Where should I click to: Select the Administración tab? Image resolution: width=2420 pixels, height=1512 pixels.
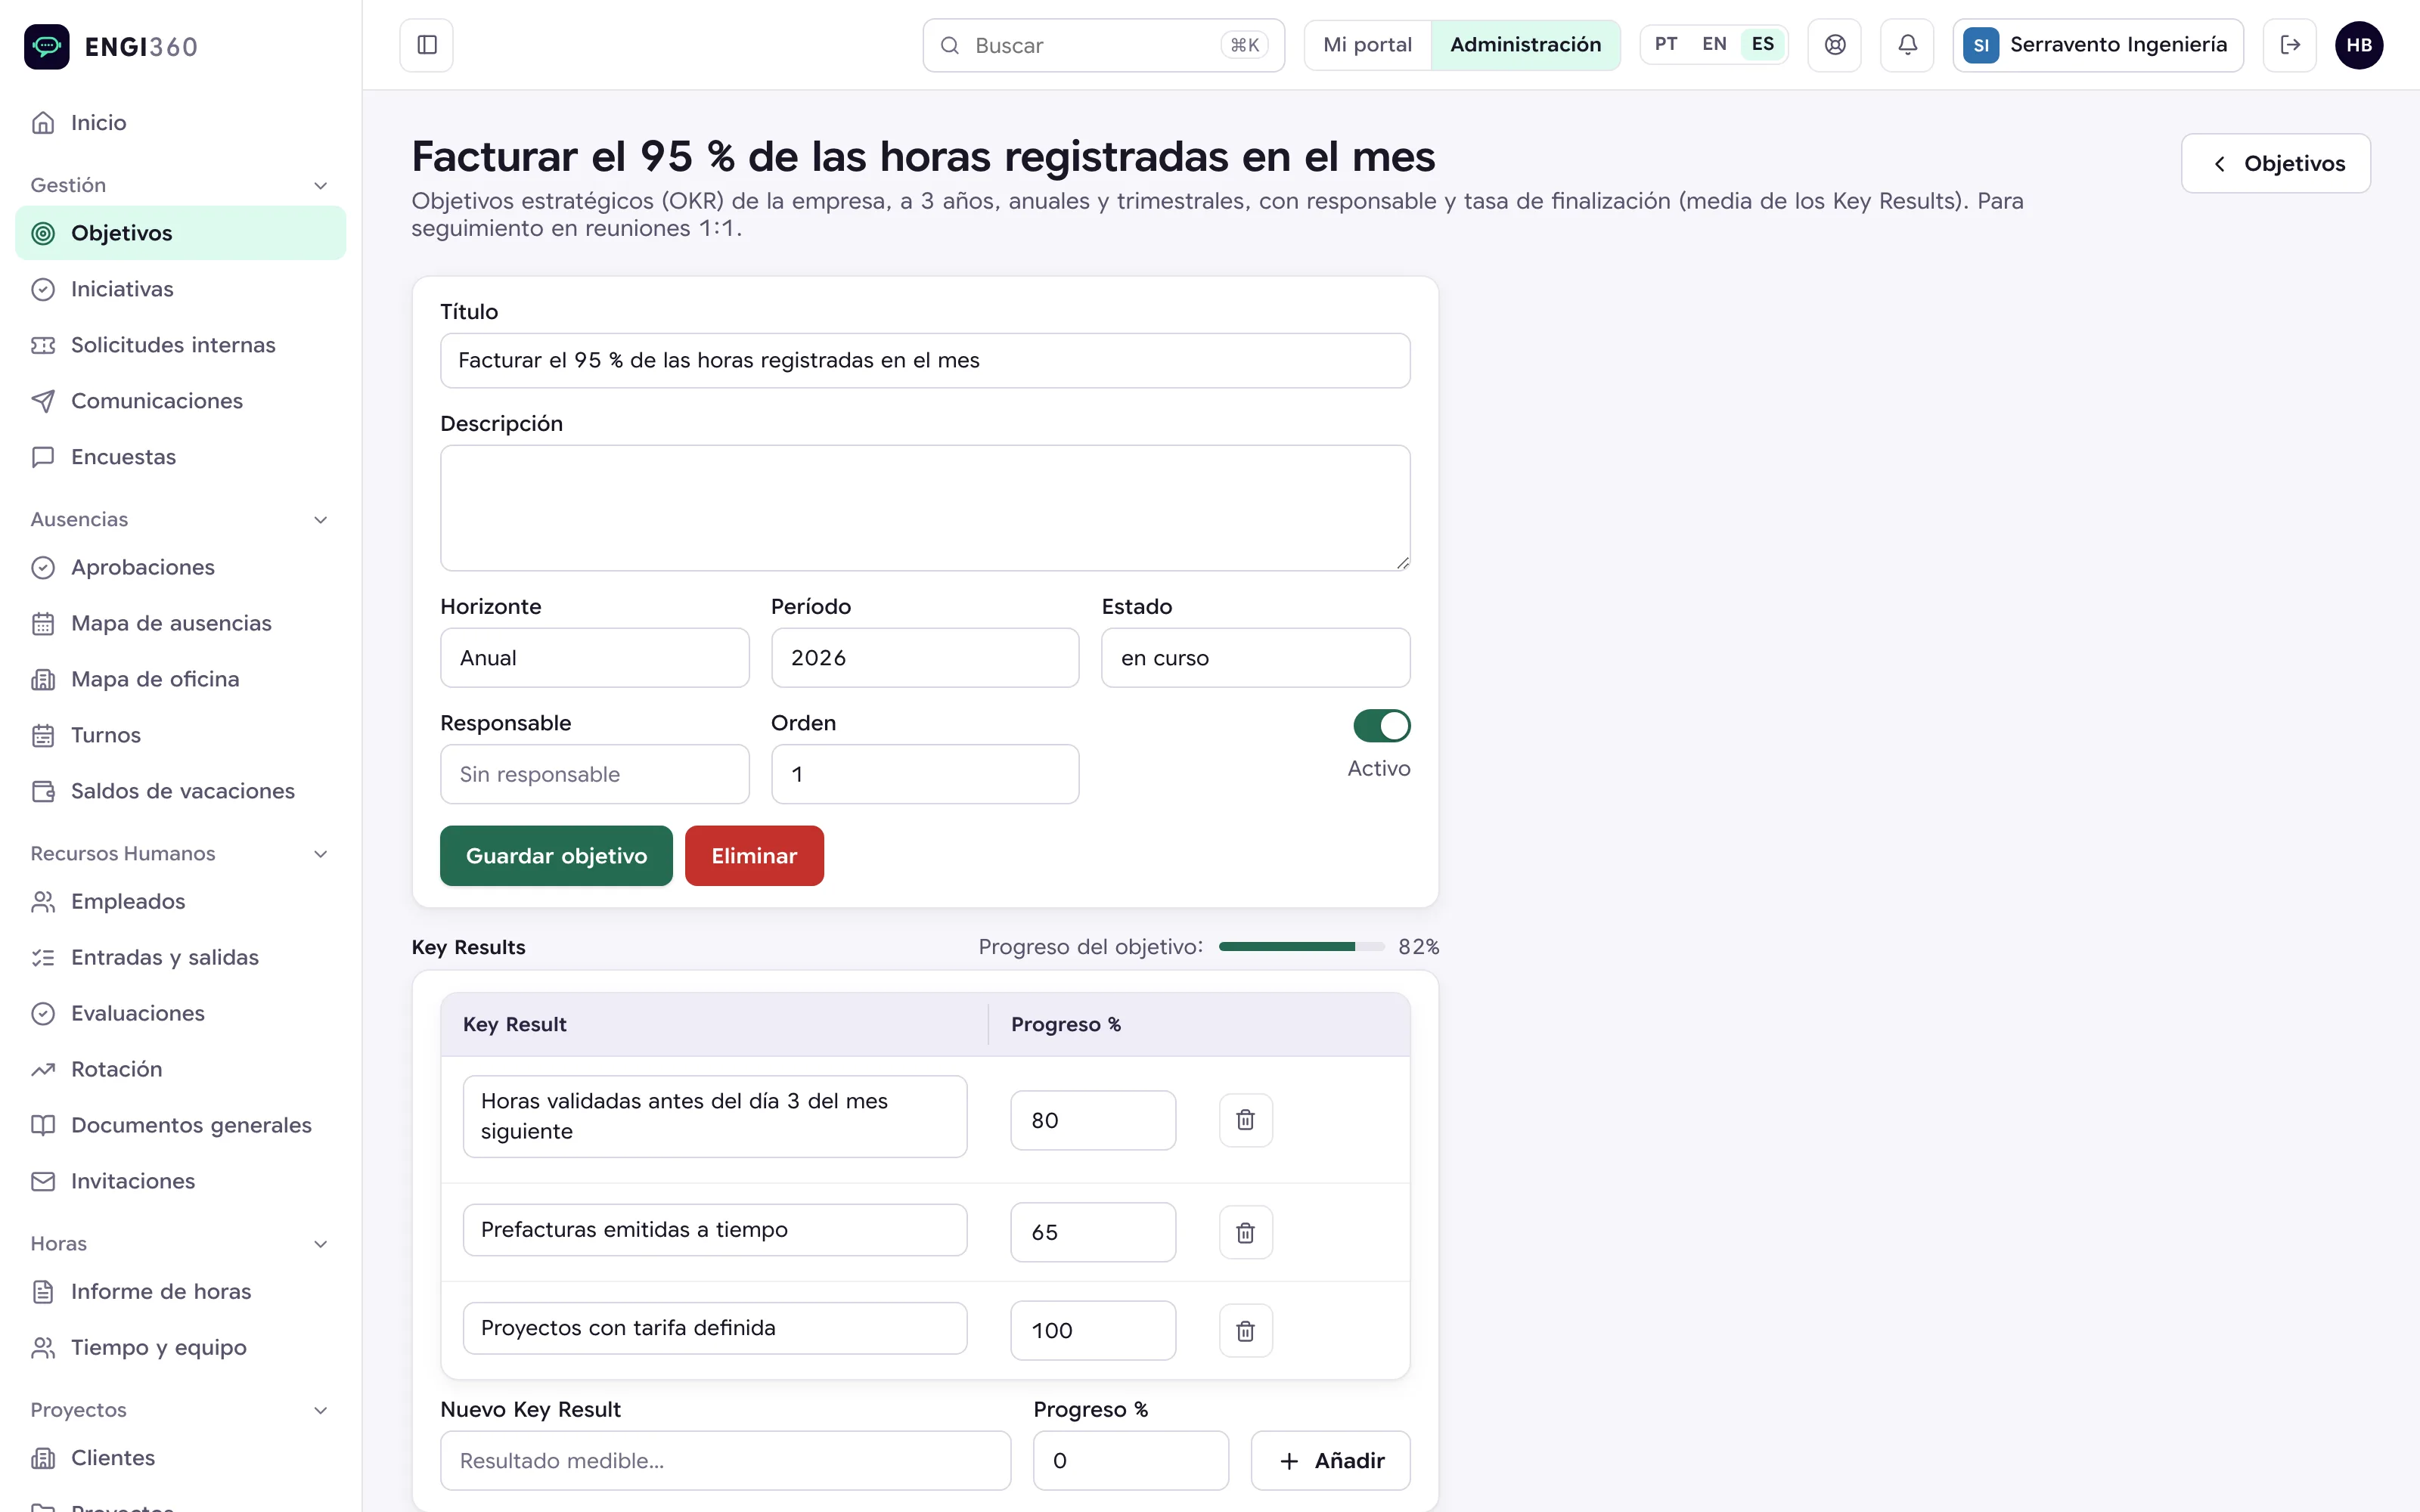pos(1525,45)
